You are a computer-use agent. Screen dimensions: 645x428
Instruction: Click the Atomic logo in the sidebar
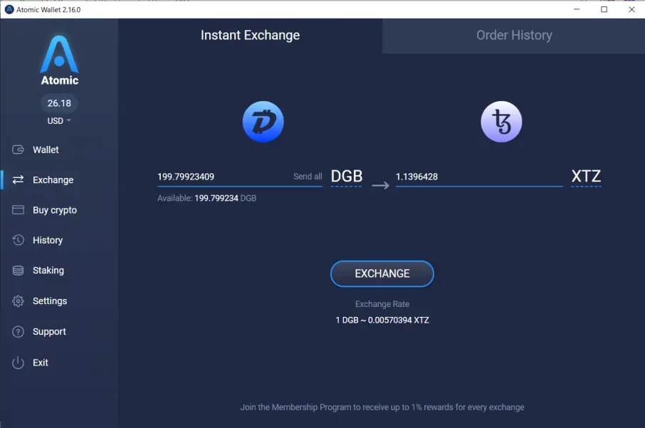pos(59,60)
